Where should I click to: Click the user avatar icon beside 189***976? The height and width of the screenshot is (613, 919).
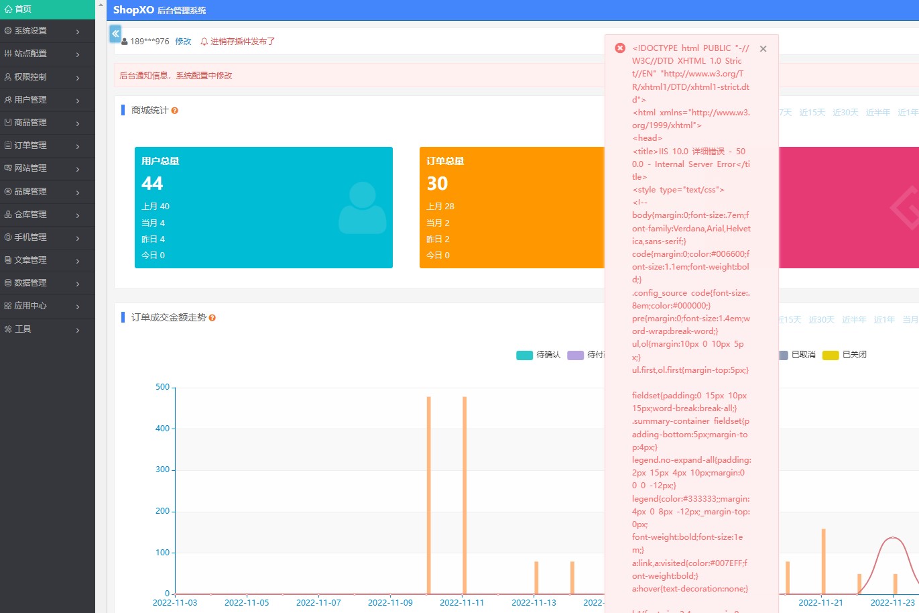click(125, 42)
